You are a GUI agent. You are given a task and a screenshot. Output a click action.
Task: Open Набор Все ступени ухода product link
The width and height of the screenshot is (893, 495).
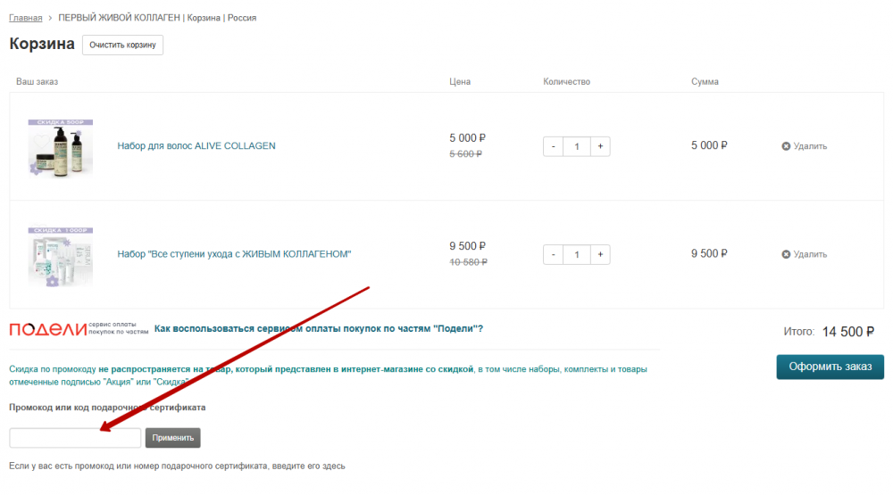tap(234, 254)
